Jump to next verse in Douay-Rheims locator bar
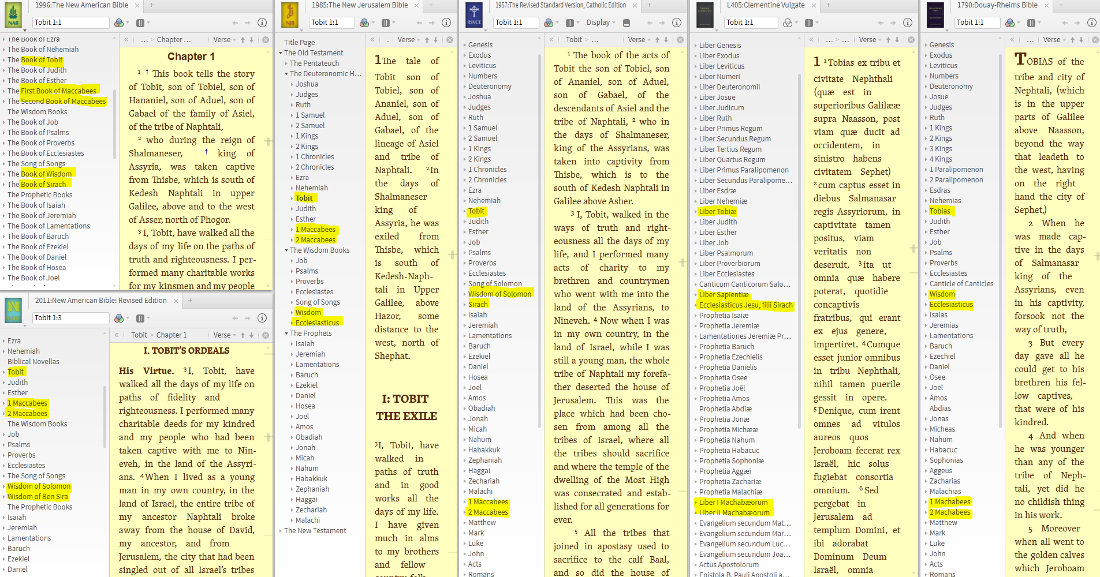Screen dimensions: 1100x577 1082,40
